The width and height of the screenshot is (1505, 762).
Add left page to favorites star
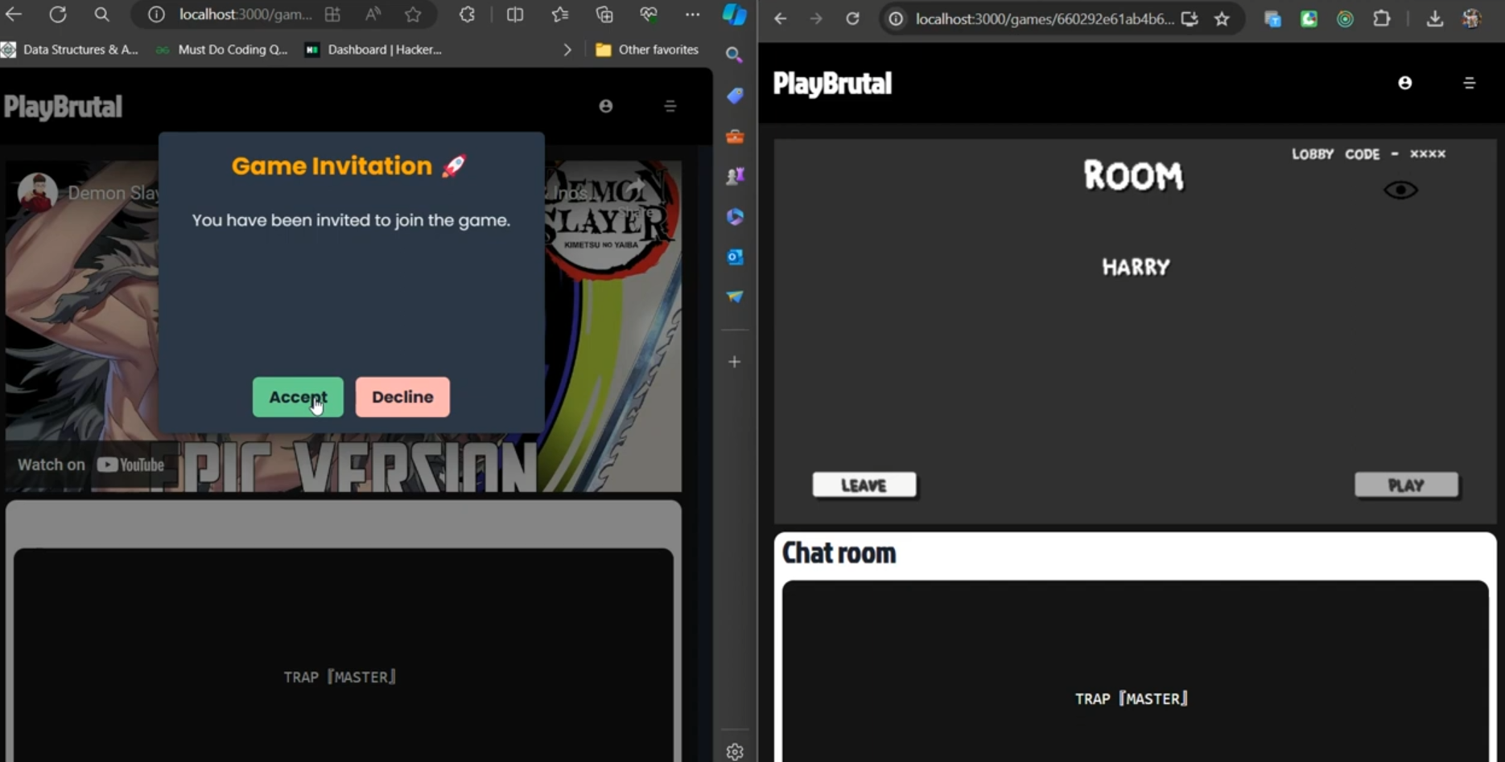tap(413, 14)
